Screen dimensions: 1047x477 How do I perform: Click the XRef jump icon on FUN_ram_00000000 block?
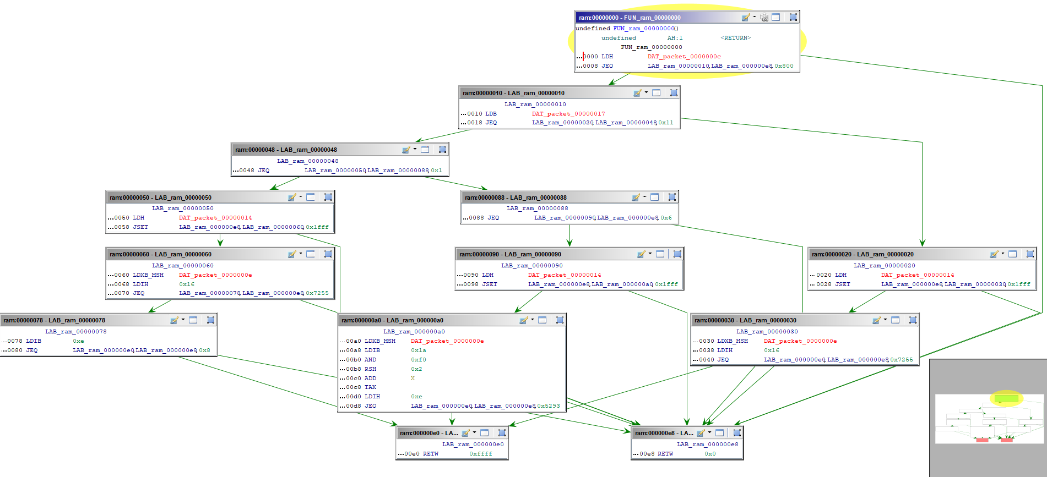764,18
